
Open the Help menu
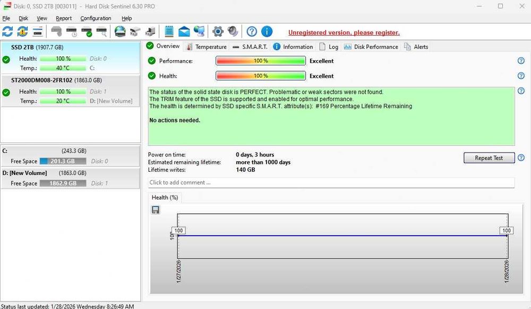[127, 18]
